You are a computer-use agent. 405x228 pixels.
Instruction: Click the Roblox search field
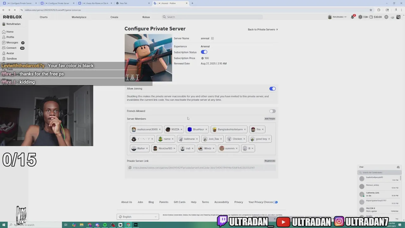click(x=212, y=17)
